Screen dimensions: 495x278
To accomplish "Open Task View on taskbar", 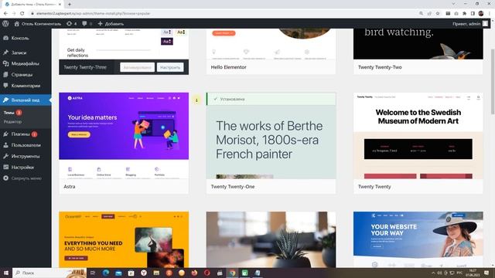I will (x=93, y=273).
